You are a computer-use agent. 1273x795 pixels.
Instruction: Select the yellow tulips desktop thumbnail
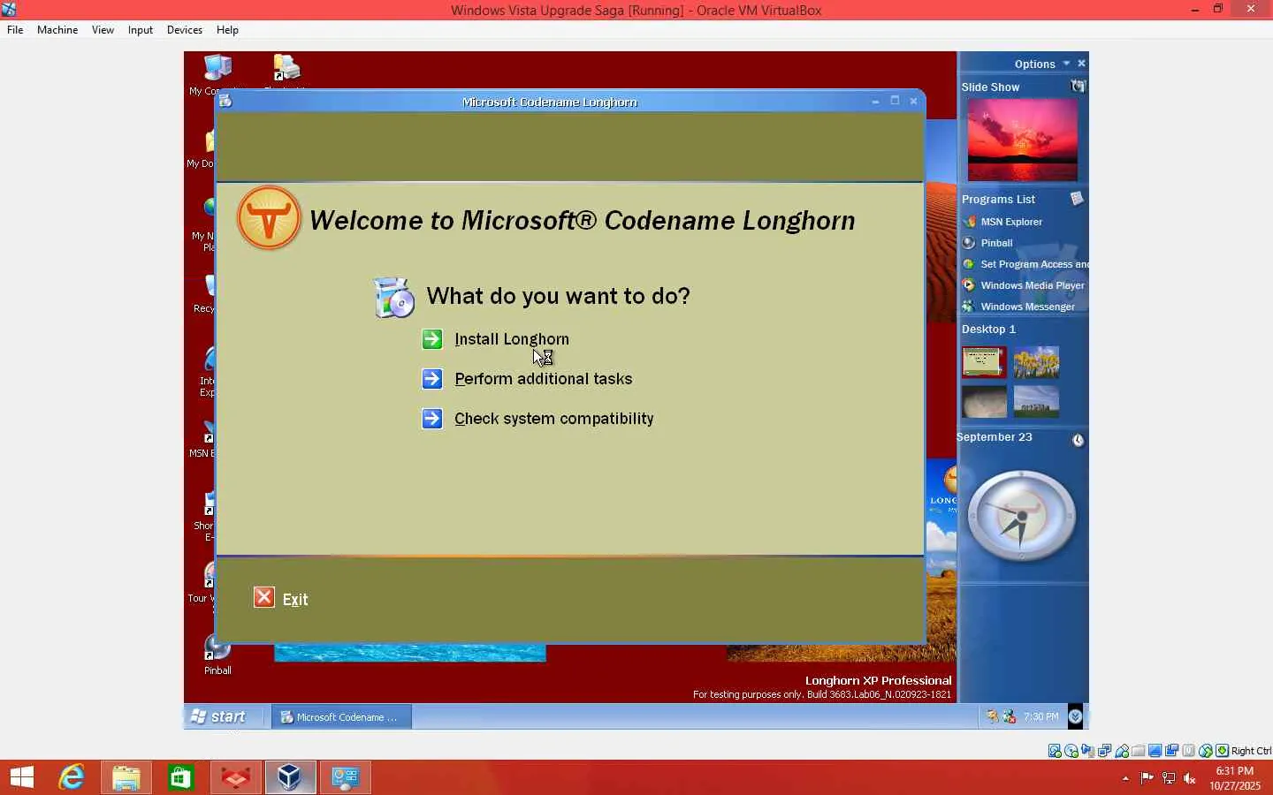click(x=1036, y=362)
